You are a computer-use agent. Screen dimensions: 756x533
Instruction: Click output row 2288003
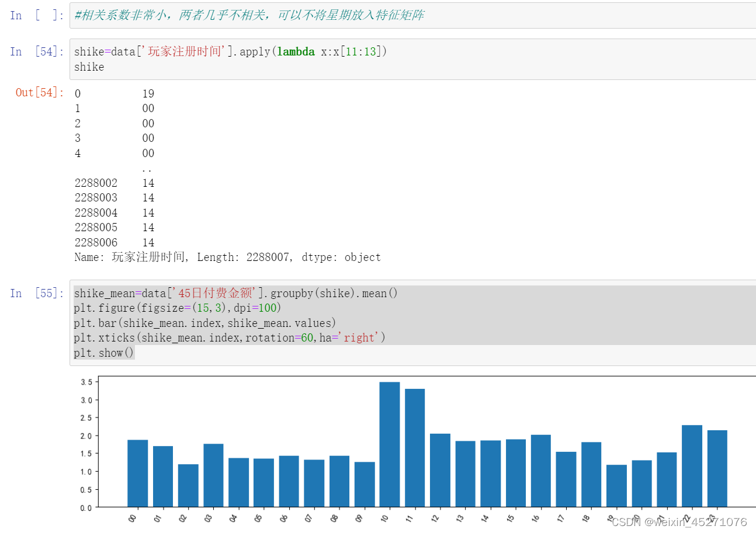115,198
